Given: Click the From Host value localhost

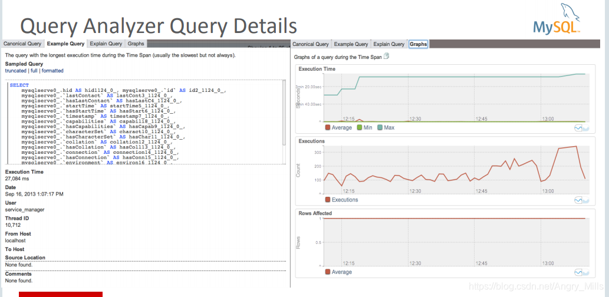Looking at the screenshot, I should point(15,240).
